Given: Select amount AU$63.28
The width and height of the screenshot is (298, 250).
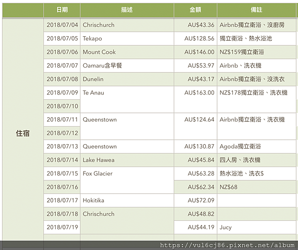Looking at the screenshot, I should [196, 173].
